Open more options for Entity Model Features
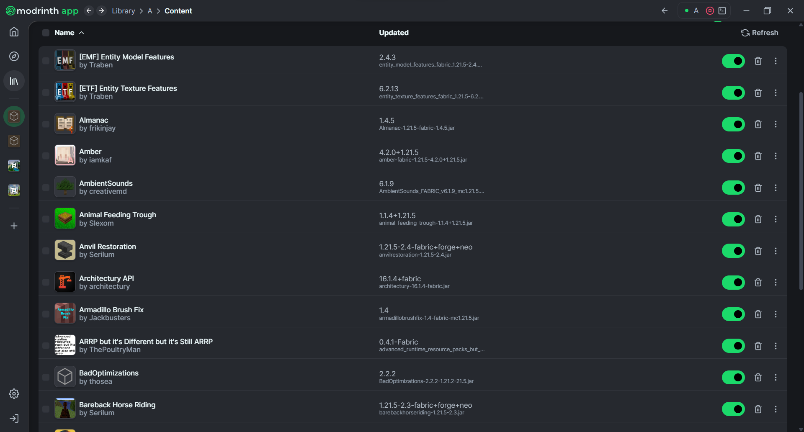 (x=776, y=61)
